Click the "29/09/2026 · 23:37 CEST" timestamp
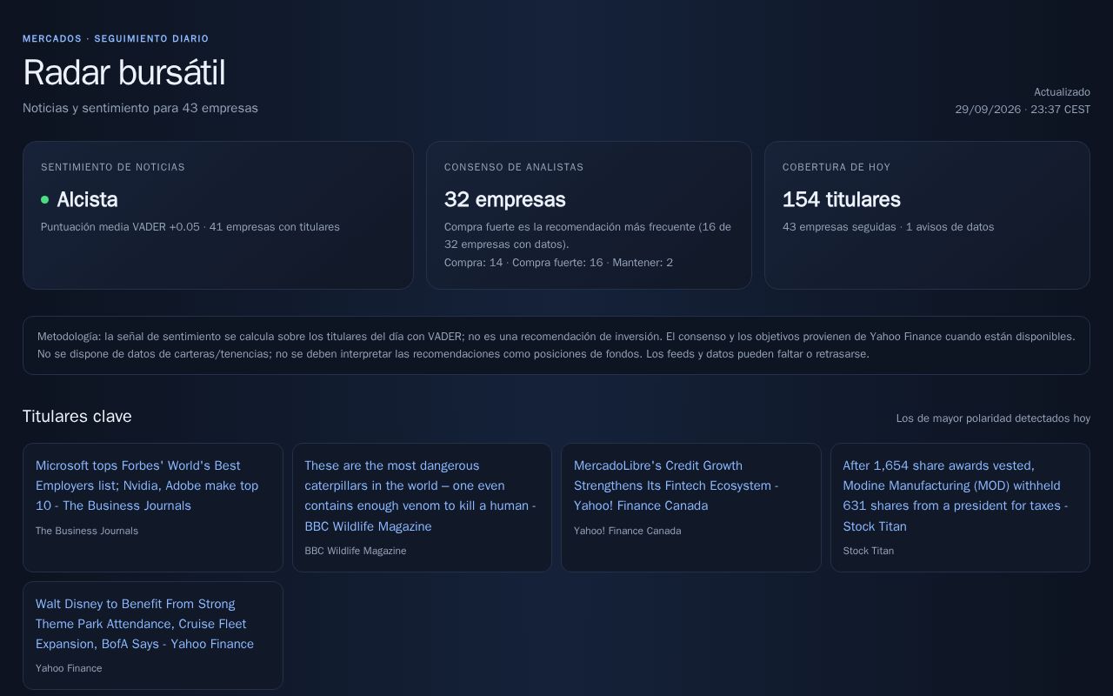The height and width of the screenshot is (696, 1113). (x=1023, y=110)
